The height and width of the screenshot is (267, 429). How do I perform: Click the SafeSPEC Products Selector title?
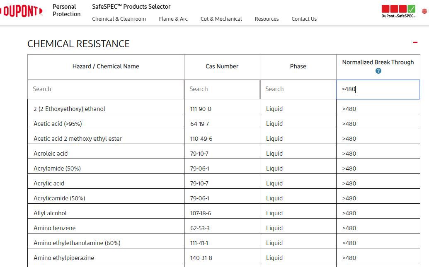click(x=131, y=7)
